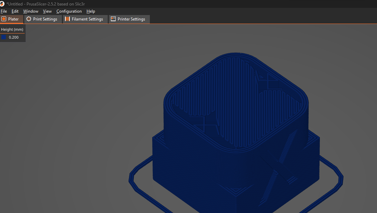The image size is (377, 213).
Task: Open the Help menu
Action: tap(91, 11)
